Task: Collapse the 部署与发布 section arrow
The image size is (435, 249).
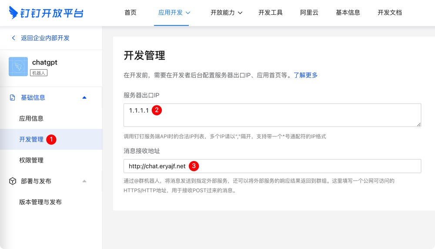Action: point(84,181)
